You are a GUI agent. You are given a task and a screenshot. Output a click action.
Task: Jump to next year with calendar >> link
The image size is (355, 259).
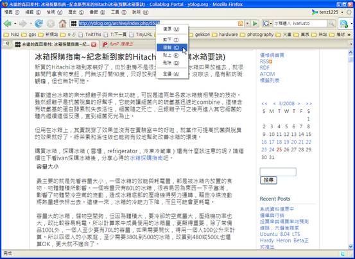pos(309,103)
